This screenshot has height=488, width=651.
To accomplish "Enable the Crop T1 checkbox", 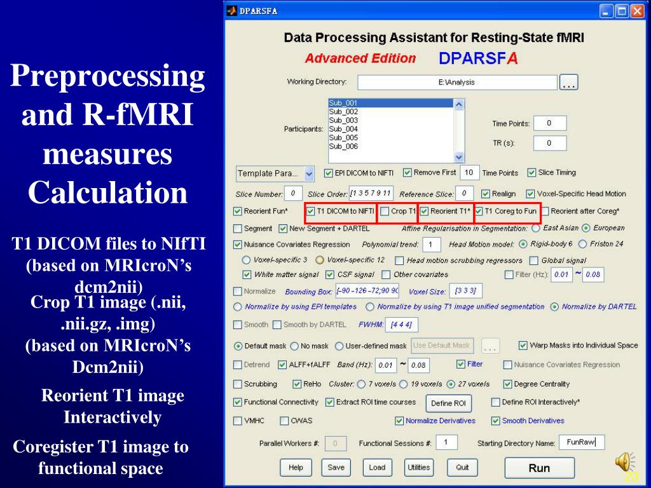I will [x=385, y=211].
